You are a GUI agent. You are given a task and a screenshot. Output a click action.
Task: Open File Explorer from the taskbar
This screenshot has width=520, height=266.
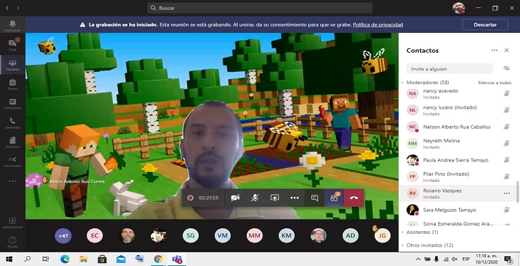(84, 259)
